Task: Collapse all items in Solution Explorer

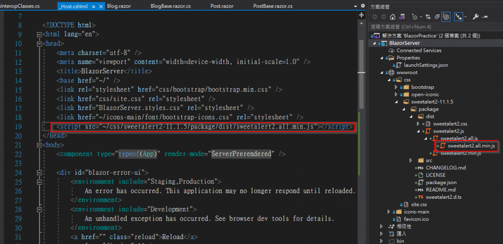Action: point(437,17)
